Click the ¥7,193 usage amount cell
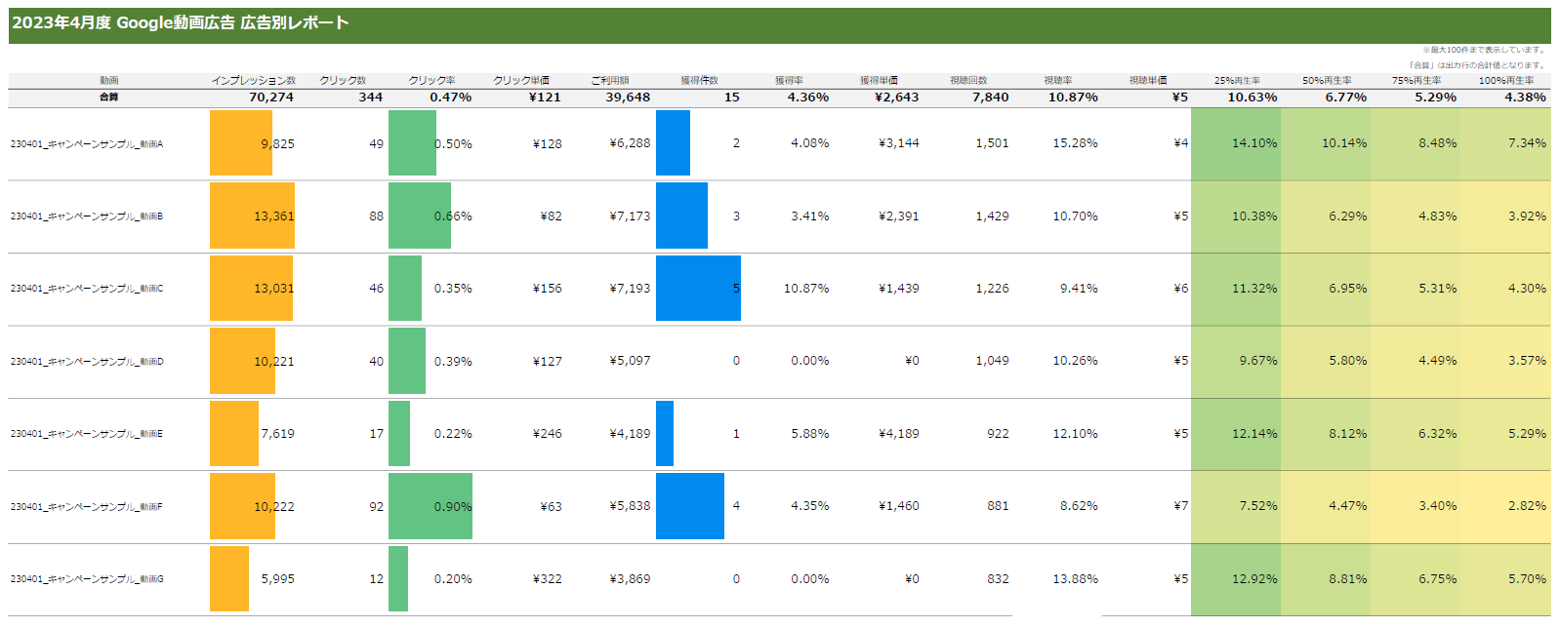The width and height of the screenshot is (1560, 628). click(x=630, y=289)
